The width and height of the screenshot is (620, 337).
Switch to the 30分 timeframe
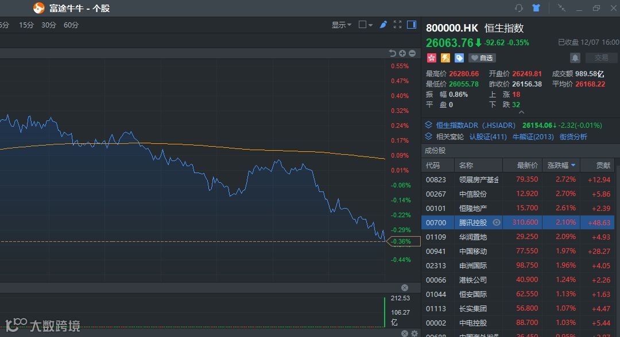[x=49, y=25]
